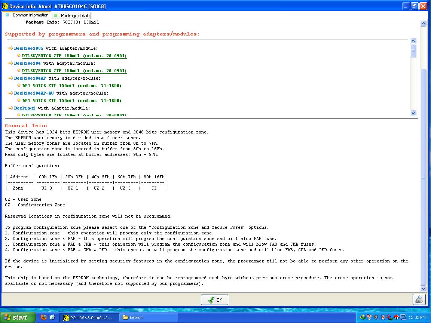This screenshot has width=431, height=323.
Task: Open DIL8W/SOIC8 adapter link under BeeHive204
Action: click(x=74, y=71)
